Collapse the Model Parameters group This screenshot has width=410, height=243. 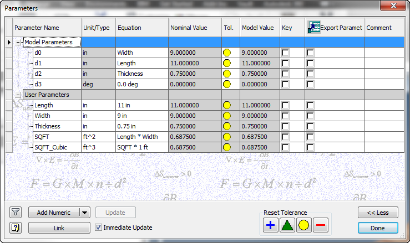[18, 42]
